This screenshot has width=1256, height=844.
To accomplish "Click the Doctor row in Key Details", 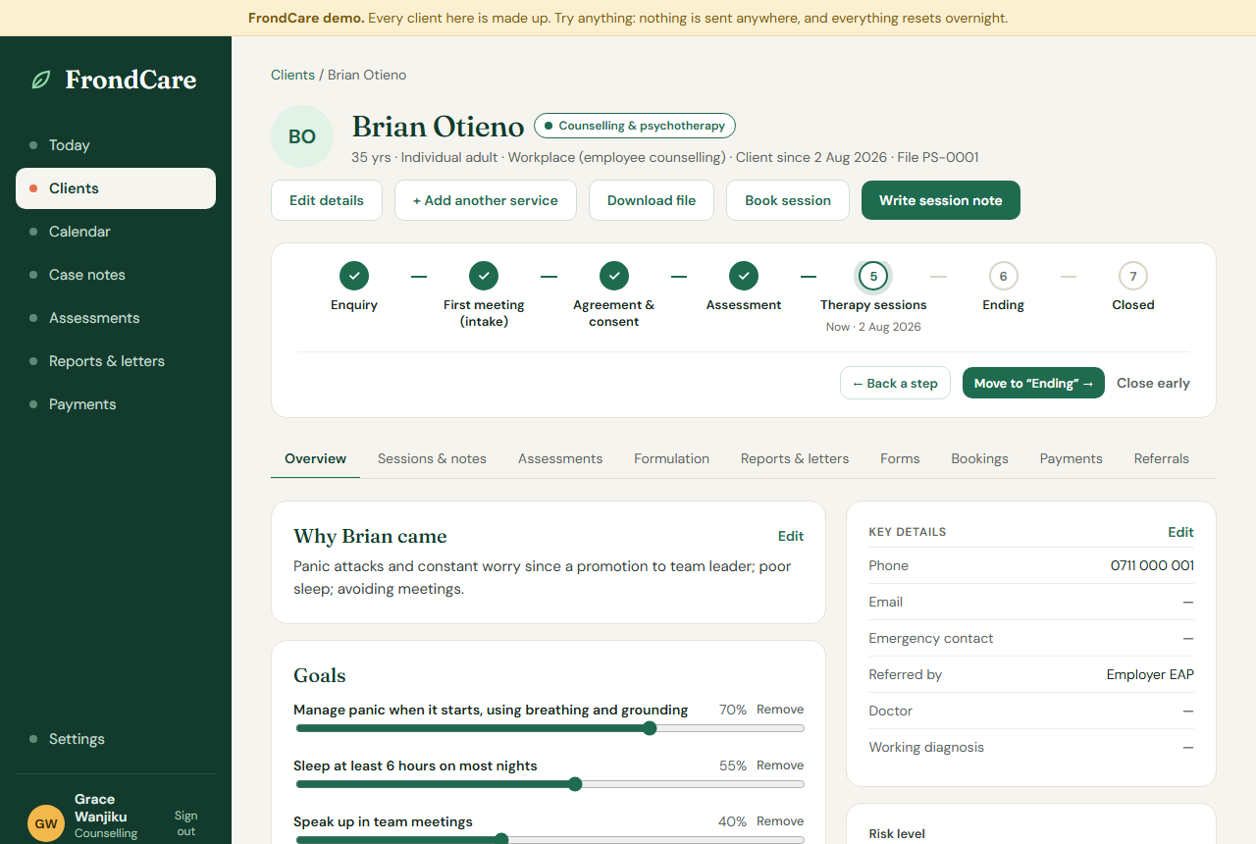I will [1031, 711].
